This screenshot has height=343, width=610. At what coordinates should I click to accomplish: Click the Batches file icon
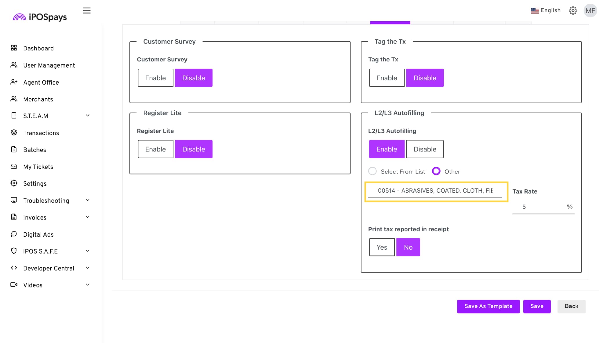coord(14,149)
